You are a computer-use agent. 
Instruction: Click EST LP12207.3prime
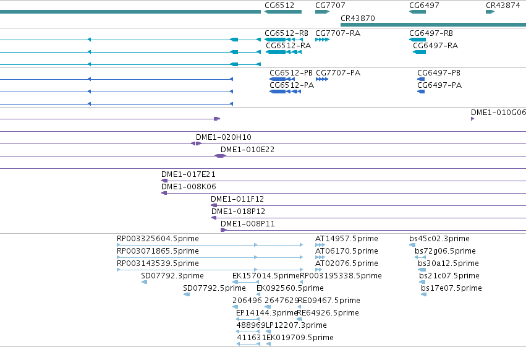pos(296,325)
